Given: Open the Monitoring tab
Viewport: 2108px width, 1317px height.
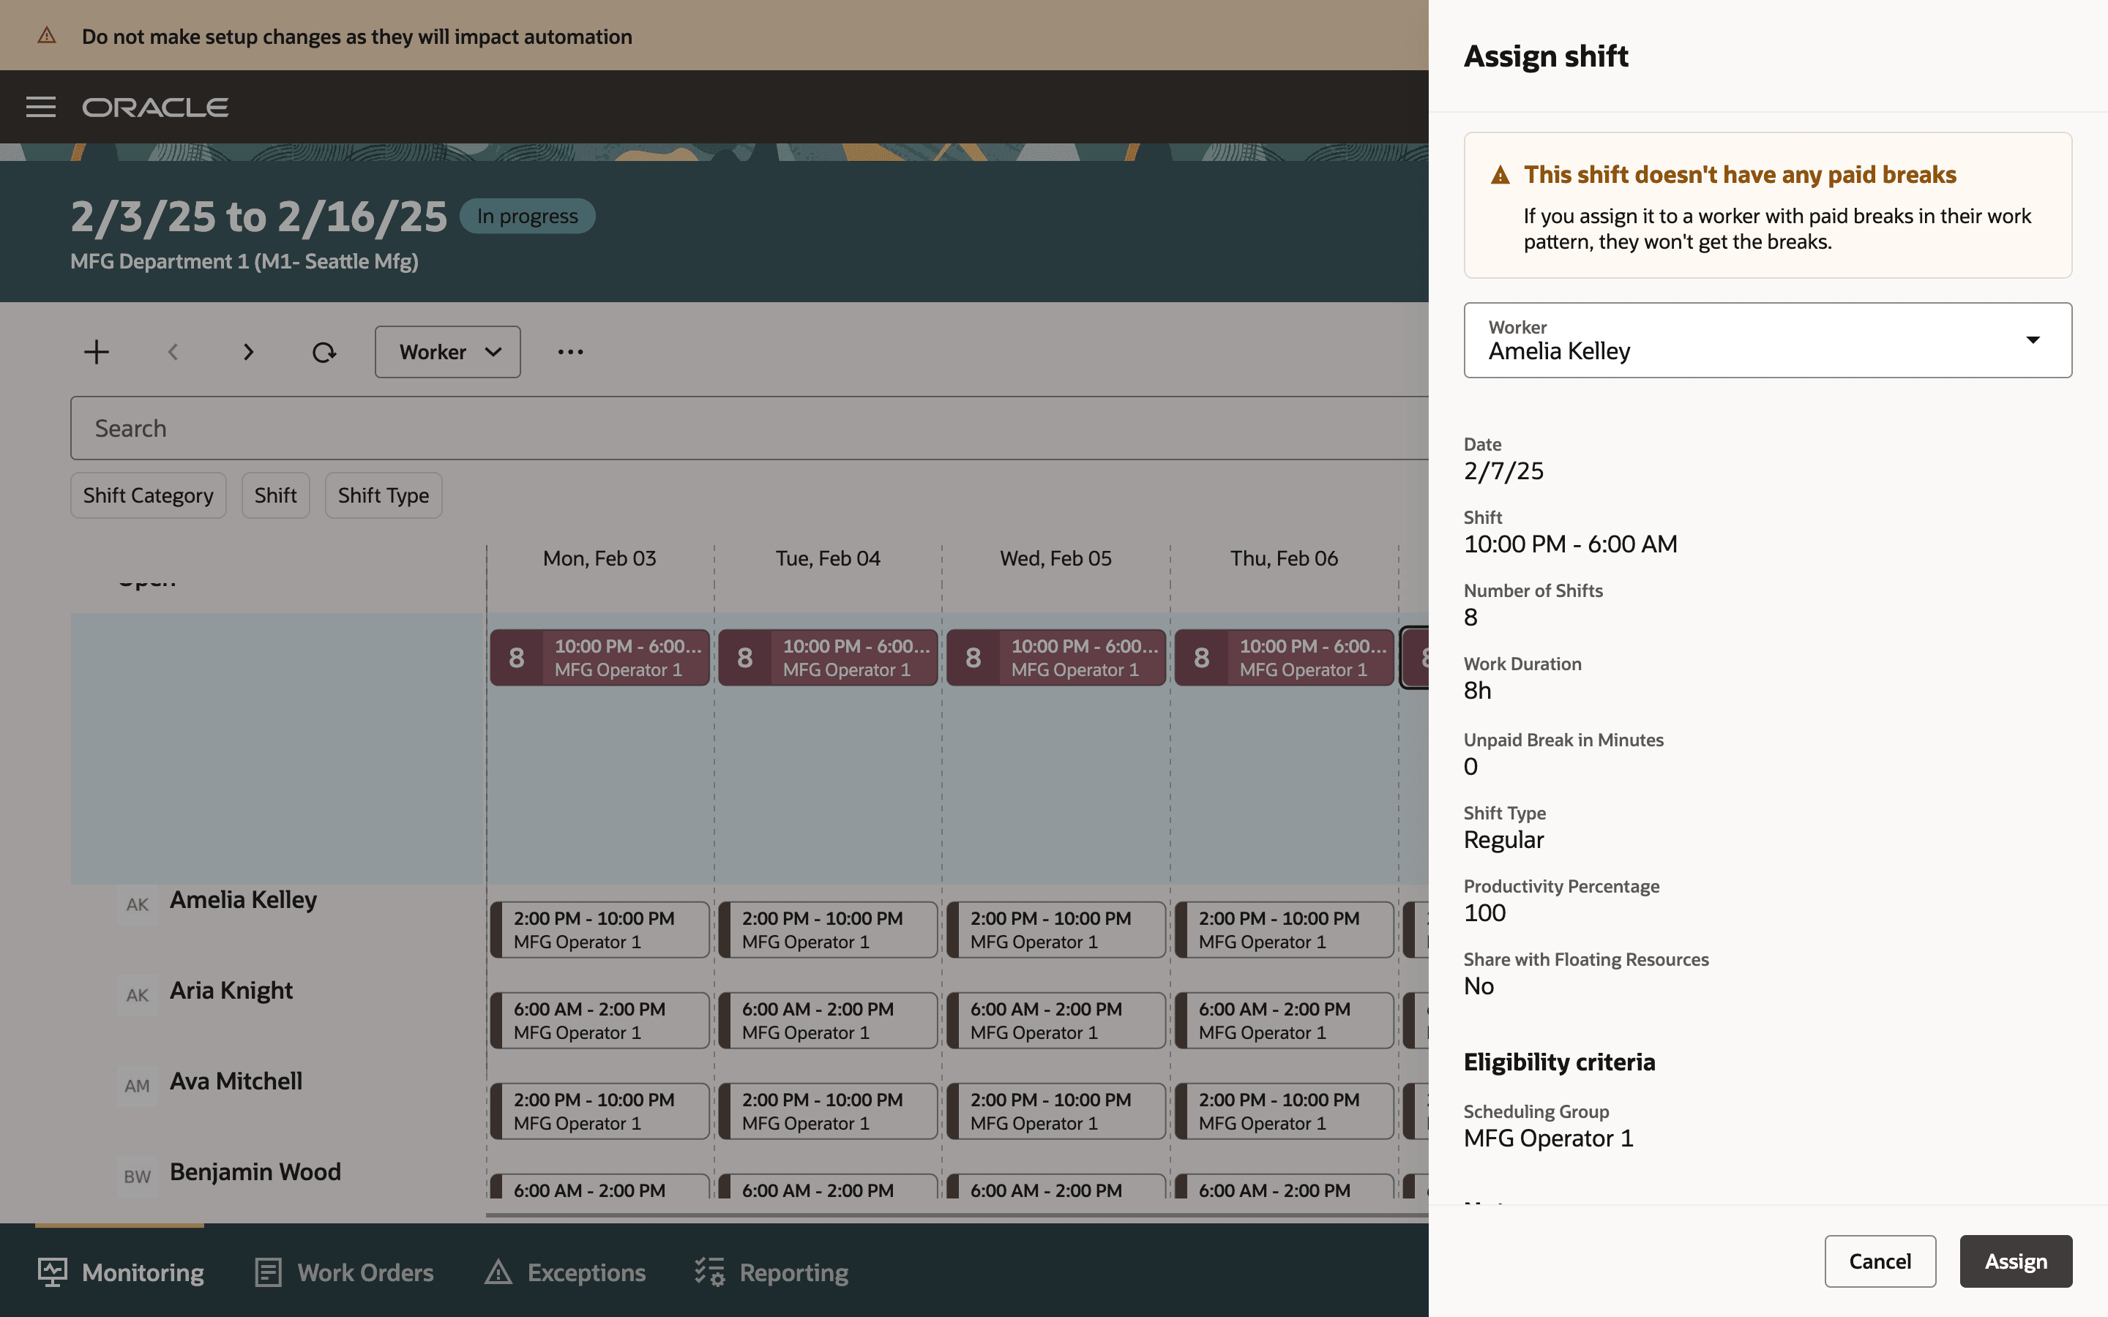Looking at the screenshot, I should point(121,1272).
